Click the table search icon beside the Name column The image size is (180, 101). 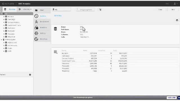coord(56,52)
